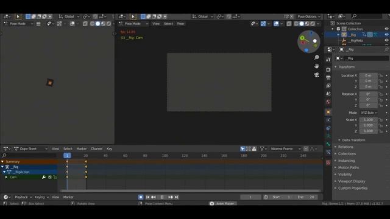This screenshot has width=390, height=219.
Task: Open the Key menu in Dope Sheet
Action: tap(109, 148)
